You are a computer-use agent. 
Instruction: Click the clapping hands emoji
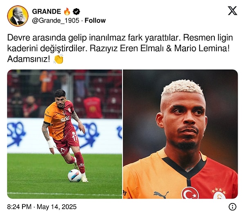58,59
